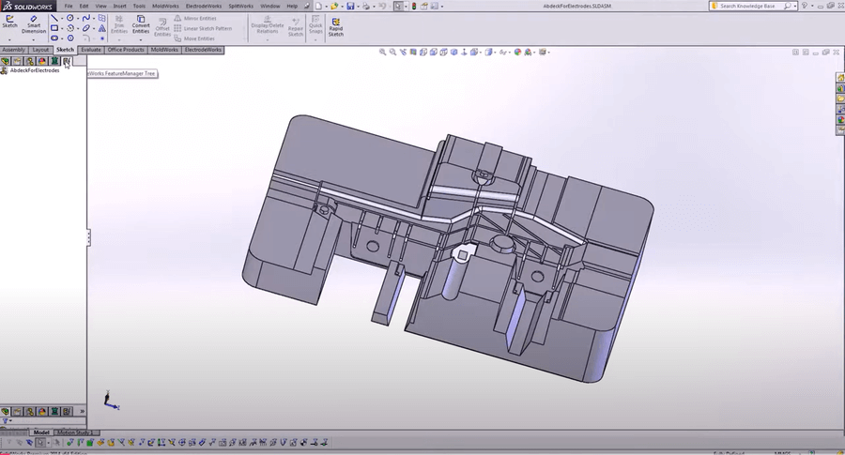Expand the Smart Dimension dropdown arrow
This screenshot has width=845, height=455.
coord(34,39)
